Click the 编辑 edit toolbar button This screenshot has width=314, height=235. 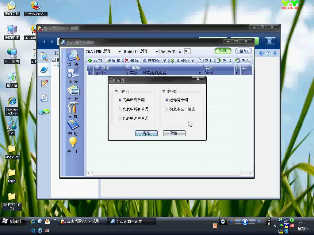point(113,61)
